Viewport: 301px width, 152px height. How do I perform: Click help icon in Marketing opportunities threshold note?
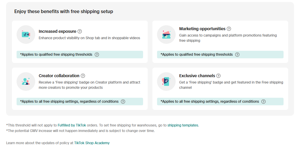pyautogui.click(x=237, y=55)
